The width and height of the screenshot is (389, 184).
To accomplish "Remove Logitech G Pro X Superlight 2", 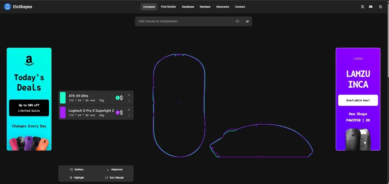I will point(129,110).
